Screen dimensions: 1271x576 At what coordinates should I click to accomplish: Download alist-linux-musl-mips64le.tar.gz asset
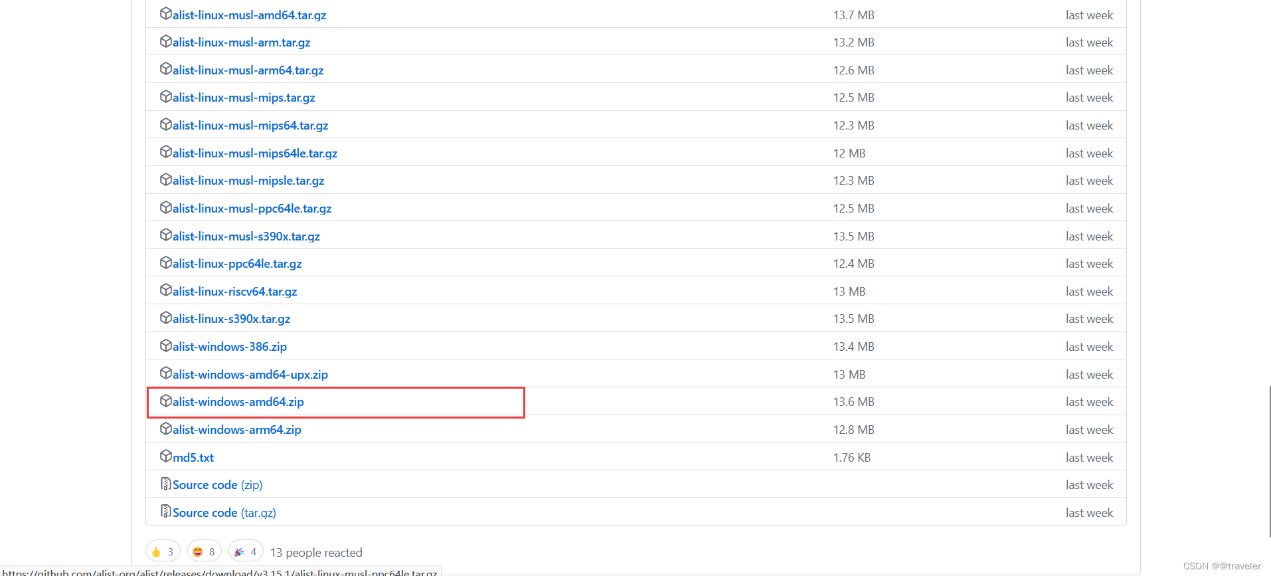click(x=255, y=153)
